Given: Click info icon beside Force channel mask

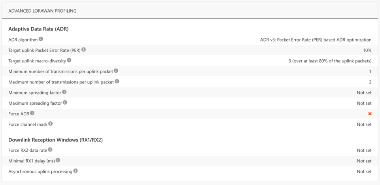Looking at the screenshot, I should tap(51, 124).
